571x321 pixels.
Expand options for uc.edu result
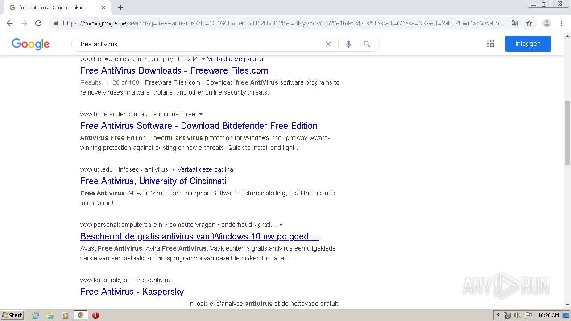pyautogui.click(x=174, y=169)
